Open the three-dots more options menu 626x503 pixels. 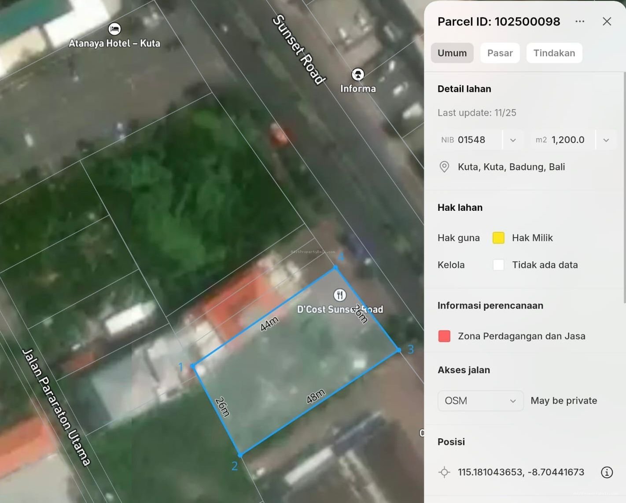(580, 22)
